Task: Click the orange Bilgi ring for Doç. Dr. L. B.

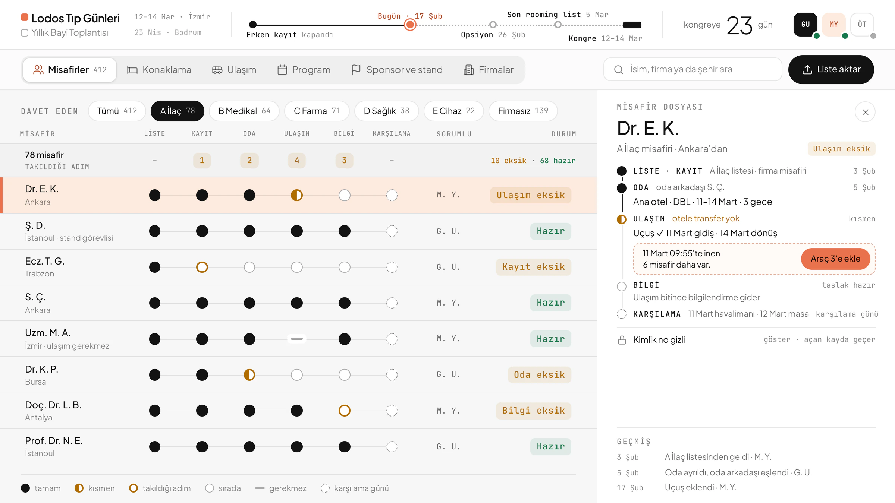Action: pos(344,411)
